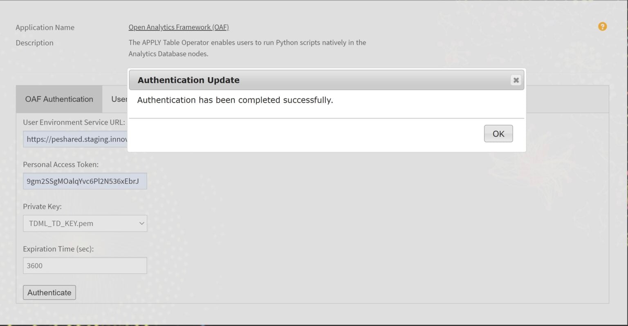Expand the TDML_TD_KEY.pem Private Key dropdown
The image size is (628, 326).
[x=85, y=223]
